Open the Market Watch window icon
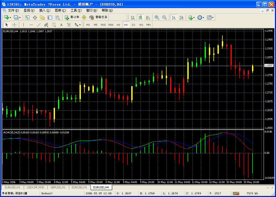Screen dimensions: 276x197 click(x=27, y=17)
